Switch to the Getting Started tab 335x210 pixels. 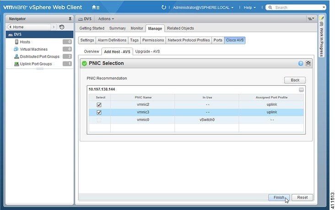pyautogui.click(x=92, y=28)
